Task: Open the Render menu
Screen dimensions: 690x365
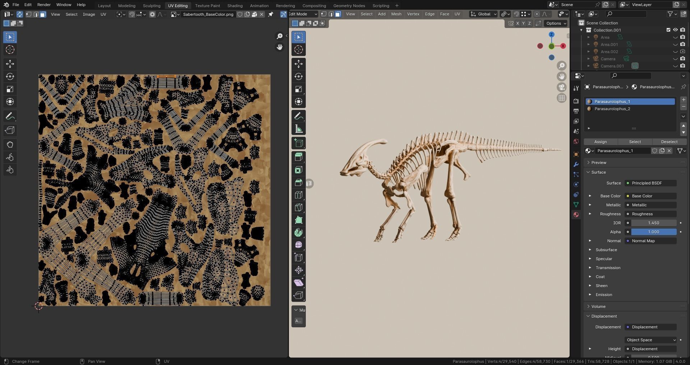Action: pyautogui.click(x=44, y=5)
